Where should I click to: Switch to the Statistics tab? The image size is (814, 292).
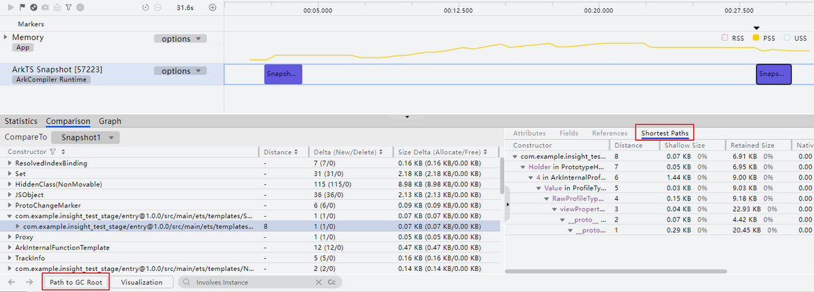[x=21, y=121]
